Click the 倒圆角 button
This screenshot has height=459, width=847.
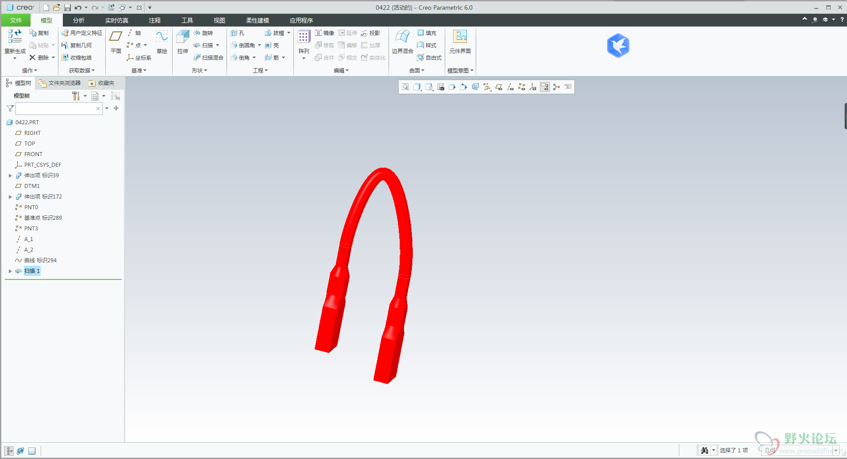(243, 46)
